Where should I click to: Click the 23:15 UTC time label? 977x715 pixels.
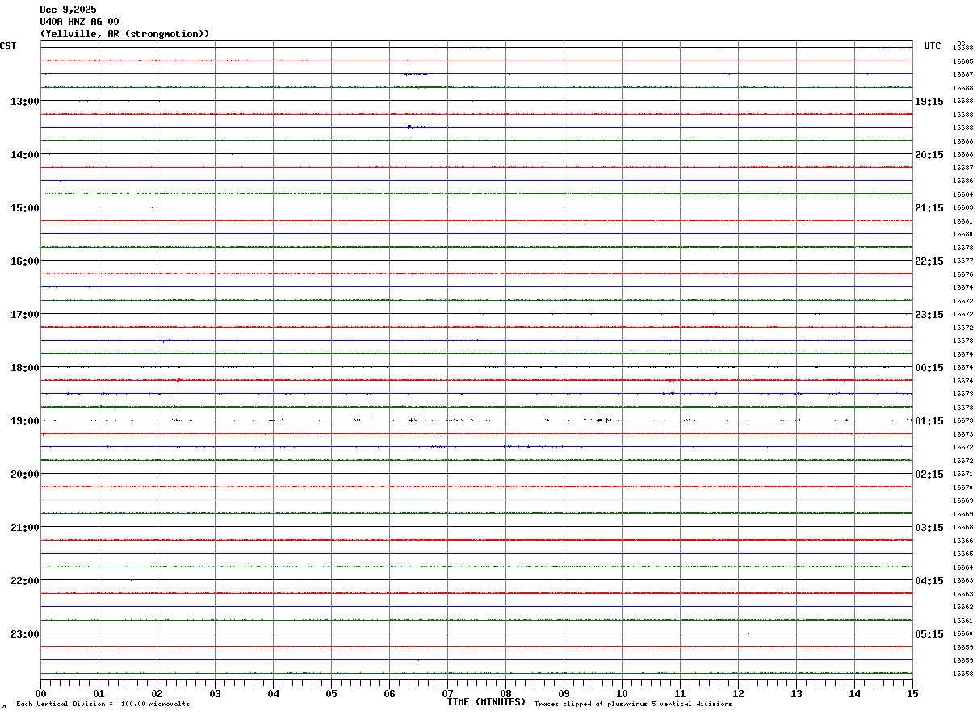pyautogui.click(x=929, y=315)
